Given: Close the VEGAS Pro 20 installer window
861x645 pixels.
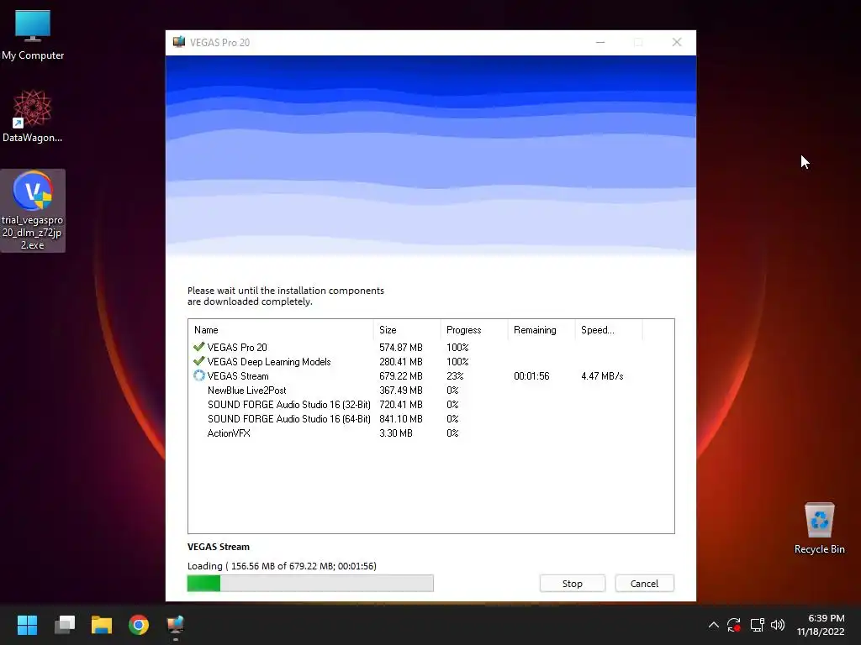Looking at the screenshot, I should click(677, 42).
